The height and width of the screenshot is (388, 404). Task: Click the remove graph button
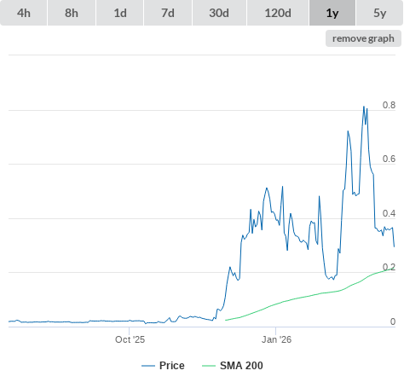[x=363, y=38]
